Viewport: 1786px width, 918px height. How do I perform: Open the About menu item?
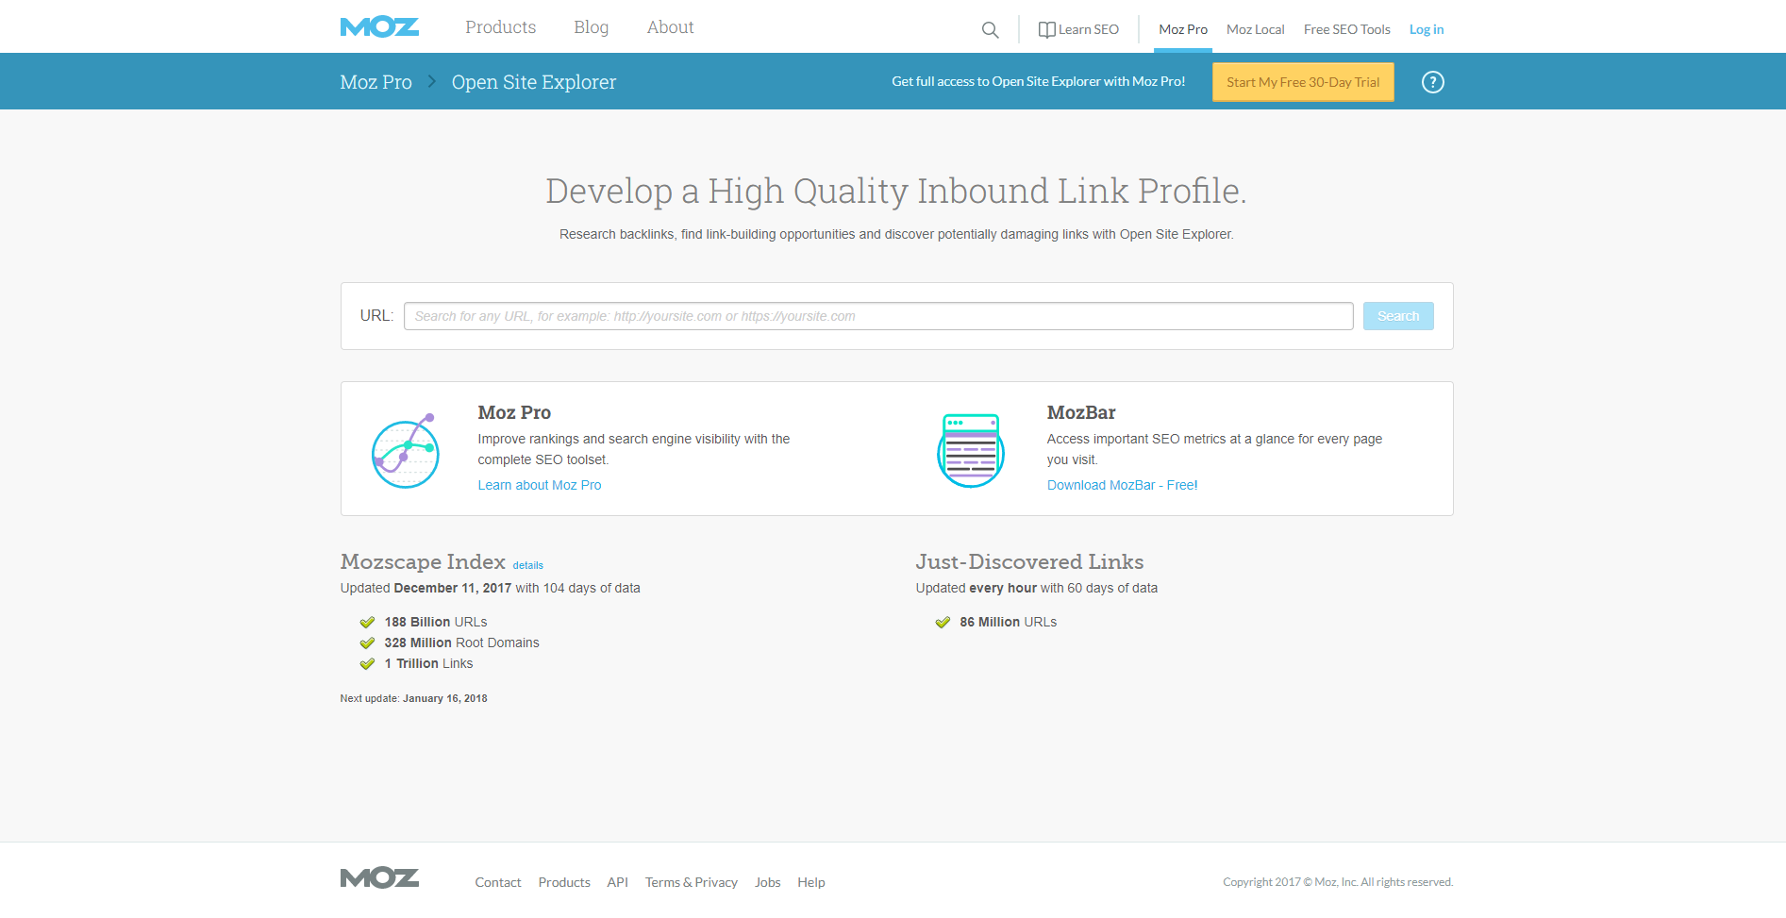pyautogui.click(x=670, y=27)
